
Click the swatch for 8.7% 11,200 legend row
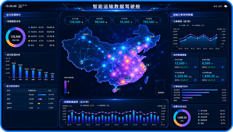[x=29, y=41]
